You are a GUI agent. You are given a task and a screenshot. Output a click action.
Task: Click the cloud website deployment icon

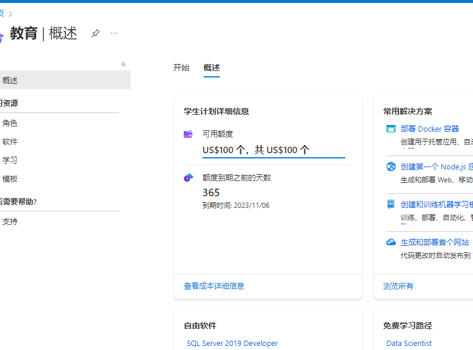coord(391,242)
